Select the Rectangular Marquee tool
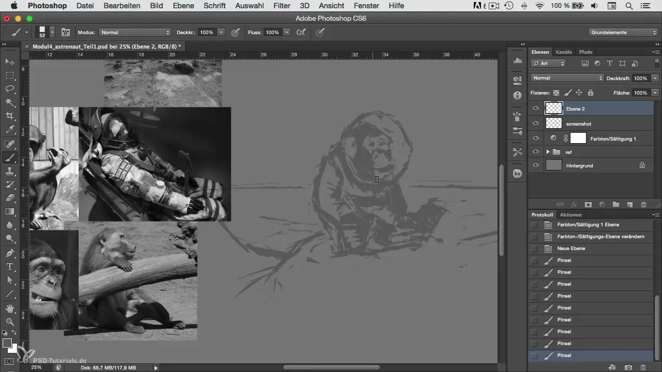The image size is (662, 372). pyautogui.click(x=10, y=75)
